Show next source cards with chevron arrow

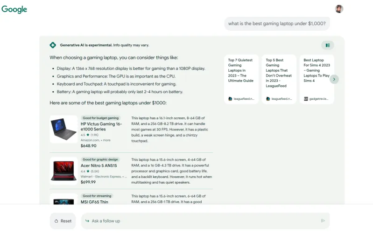tap(334, 79)
